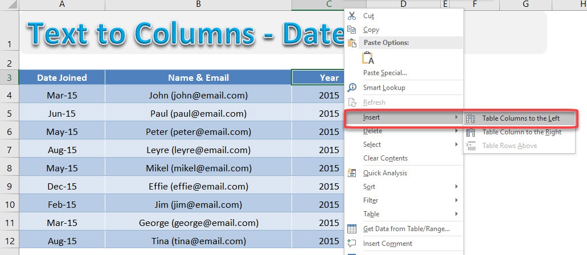
Task: Choose Table Columns to the Left
Action: [x=520, y=118]
